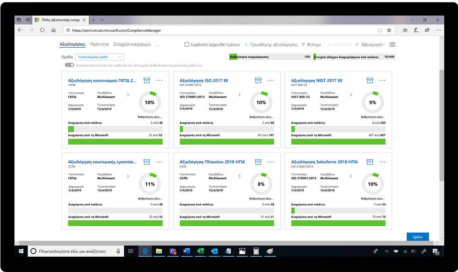Open Microsoft Teams from taskbar
The width and height of the screenshot is (458, 272).
pyautogui.click(x=173, y=251)
